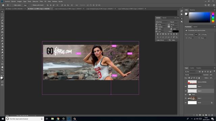Select the Horizontal Type tool
216x121 pixels.
click(2, 58)
